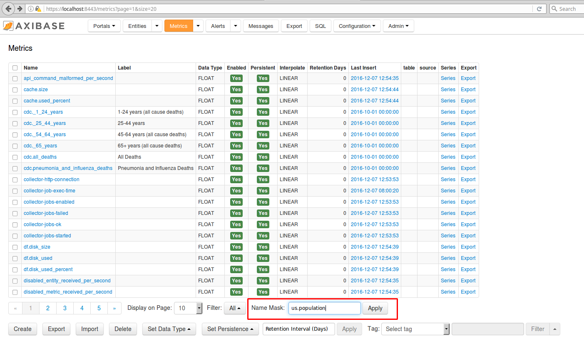
Task: Check disabled_metric_received_per_second checkbox
Action: point(15,292)
